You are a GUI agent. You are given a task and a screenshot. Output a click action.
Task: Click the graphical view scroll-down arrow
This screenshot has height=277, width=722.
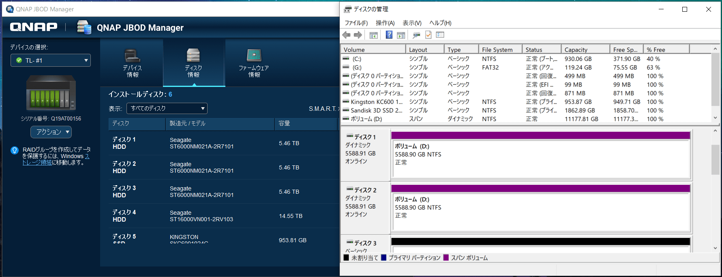coord(715,248)
